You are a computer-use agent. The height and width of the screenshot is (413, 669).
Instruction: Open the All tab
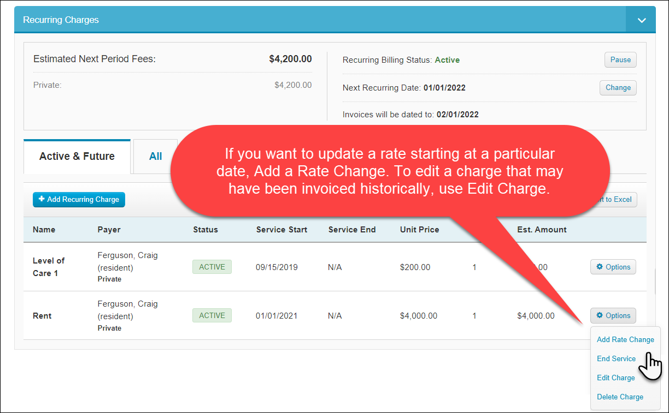[x=156, y=157]
